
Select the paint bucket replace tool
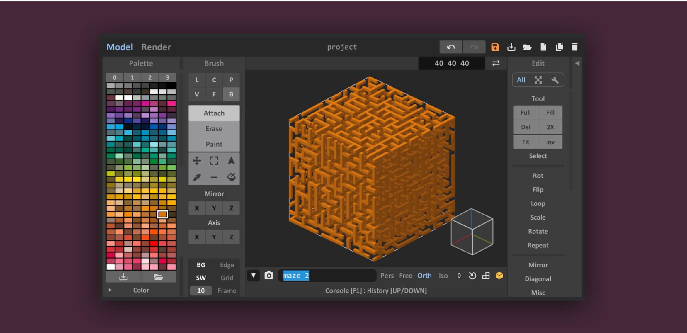pyautogui.click(x=231, y=177)
